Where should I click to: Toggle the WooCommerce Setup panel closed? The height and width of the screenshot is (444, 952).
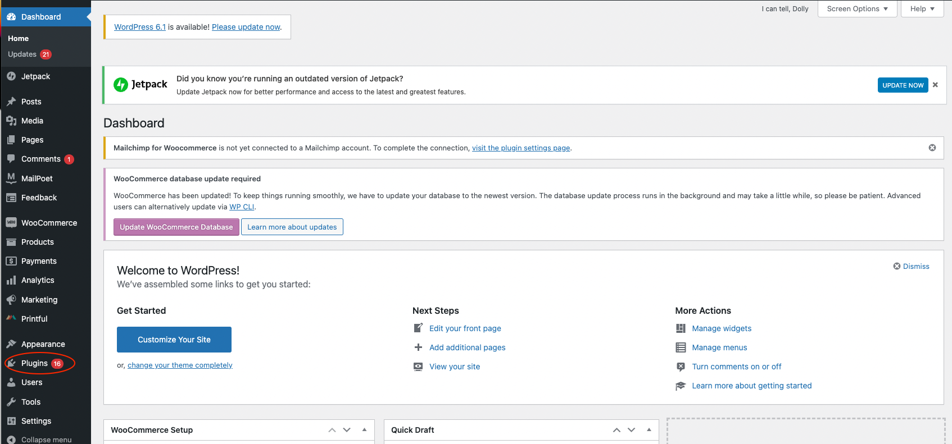click(364, 430)
